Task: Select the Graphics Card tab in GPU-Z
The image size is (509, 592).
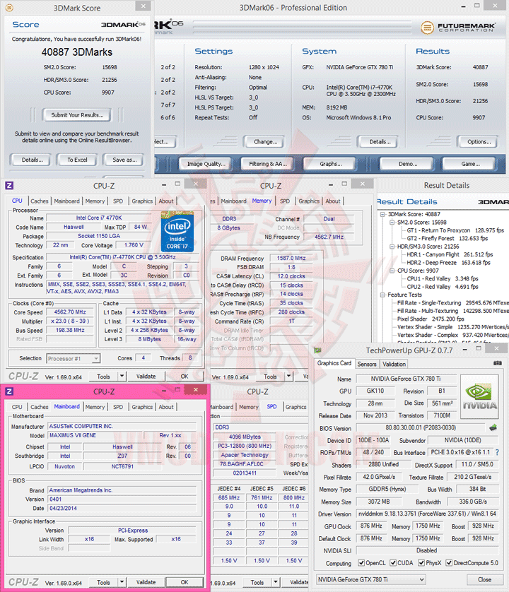Action: (334, 363)
